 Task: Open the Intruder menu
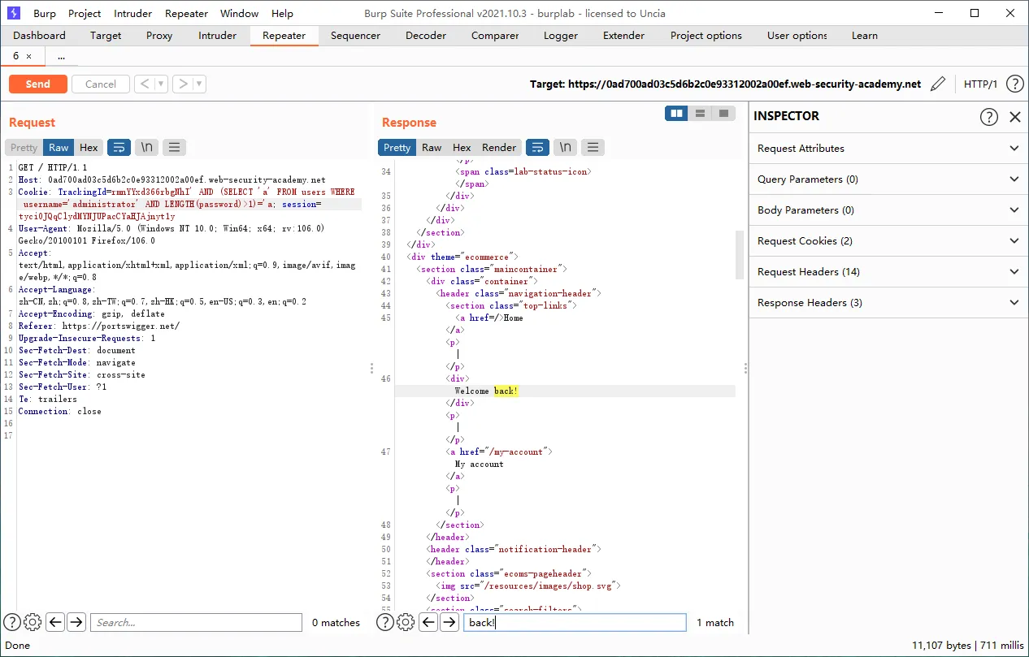(x=132, y=13)
